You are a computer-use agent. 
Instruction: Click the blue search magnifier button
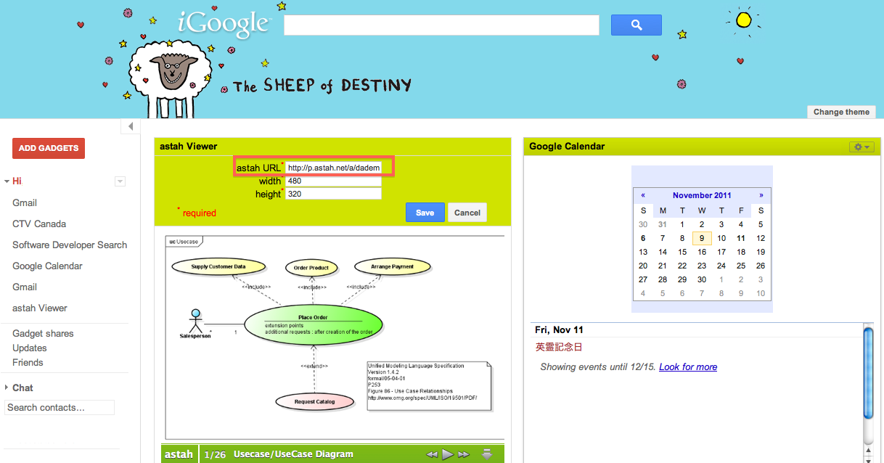pos(636,25)
